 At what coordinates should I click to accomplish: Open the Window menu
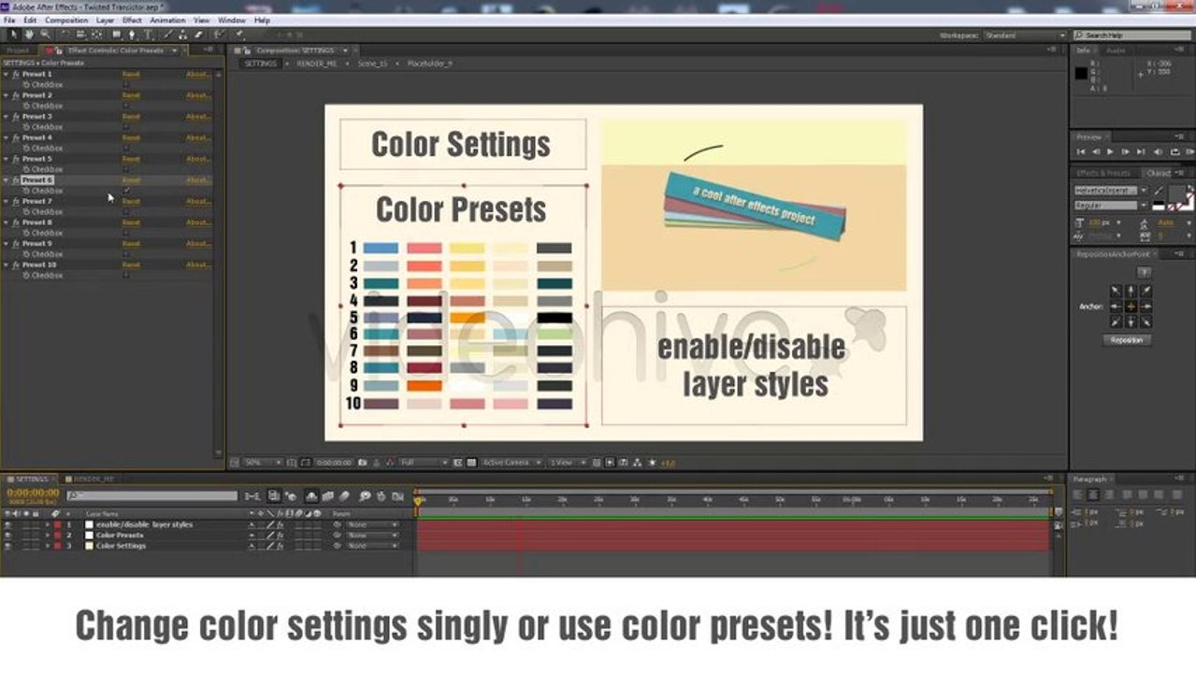(232, 20)
